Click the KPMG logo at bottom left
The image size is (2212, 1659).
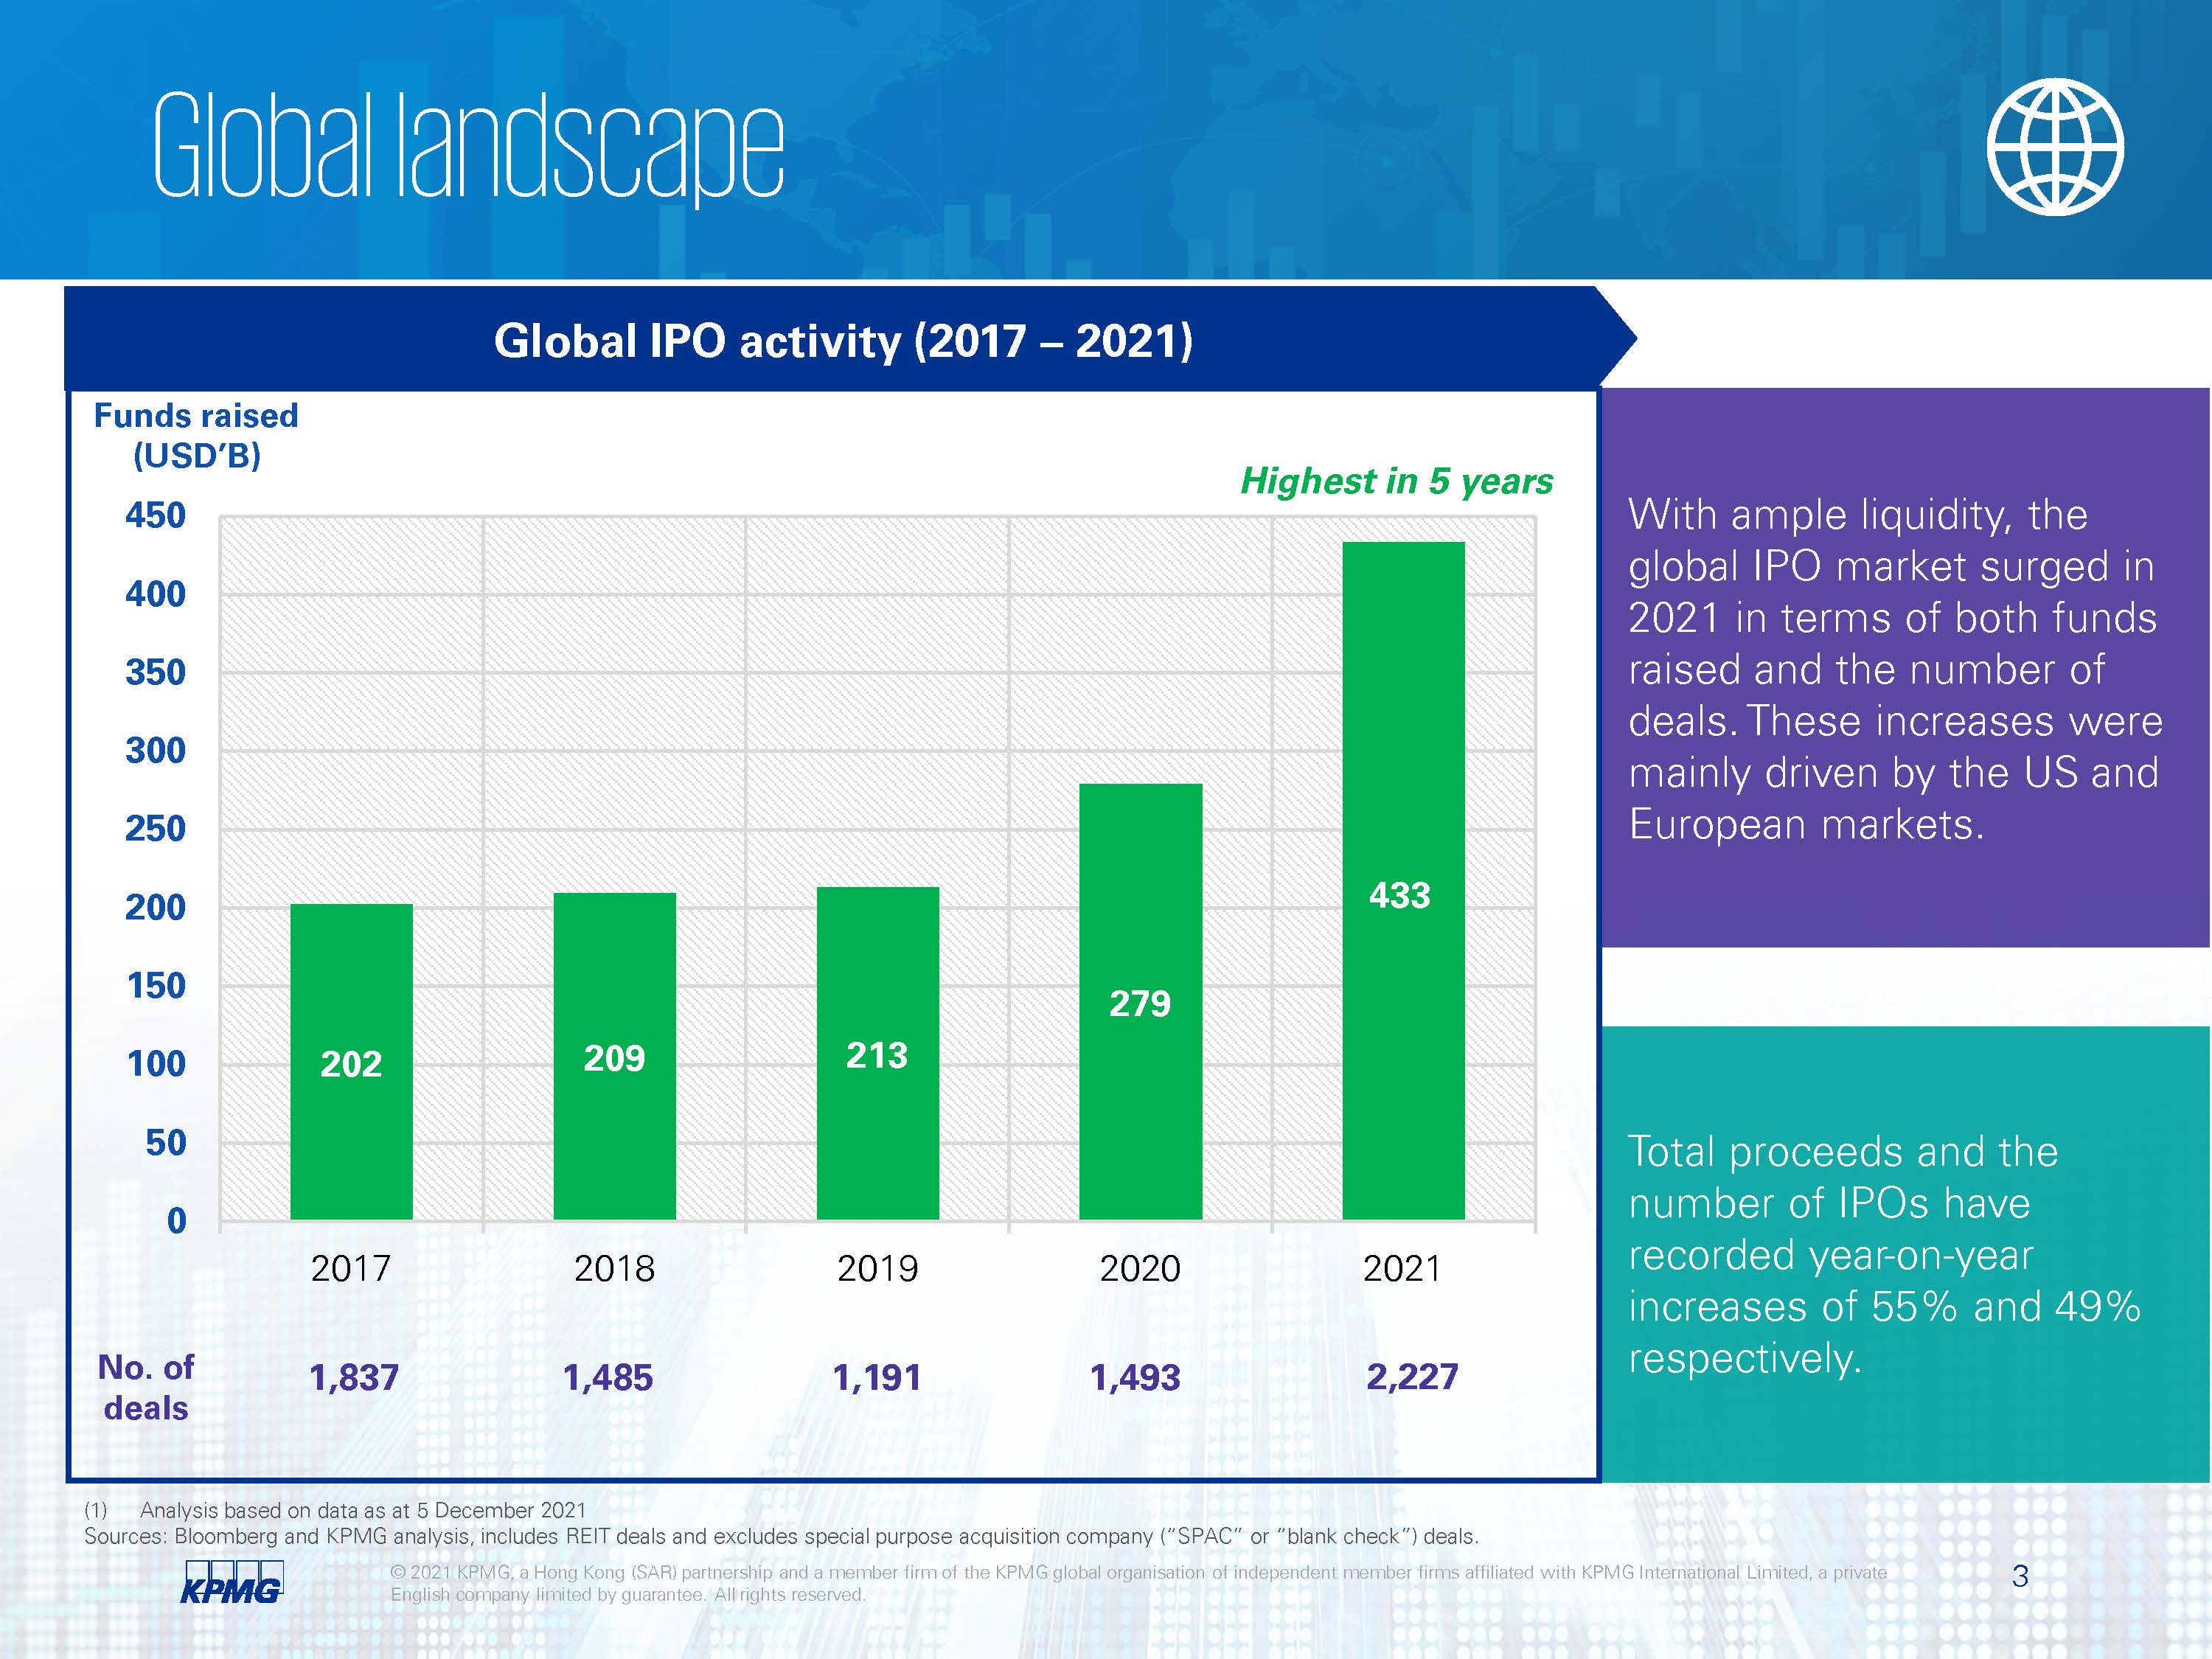tap(232, 1581)
